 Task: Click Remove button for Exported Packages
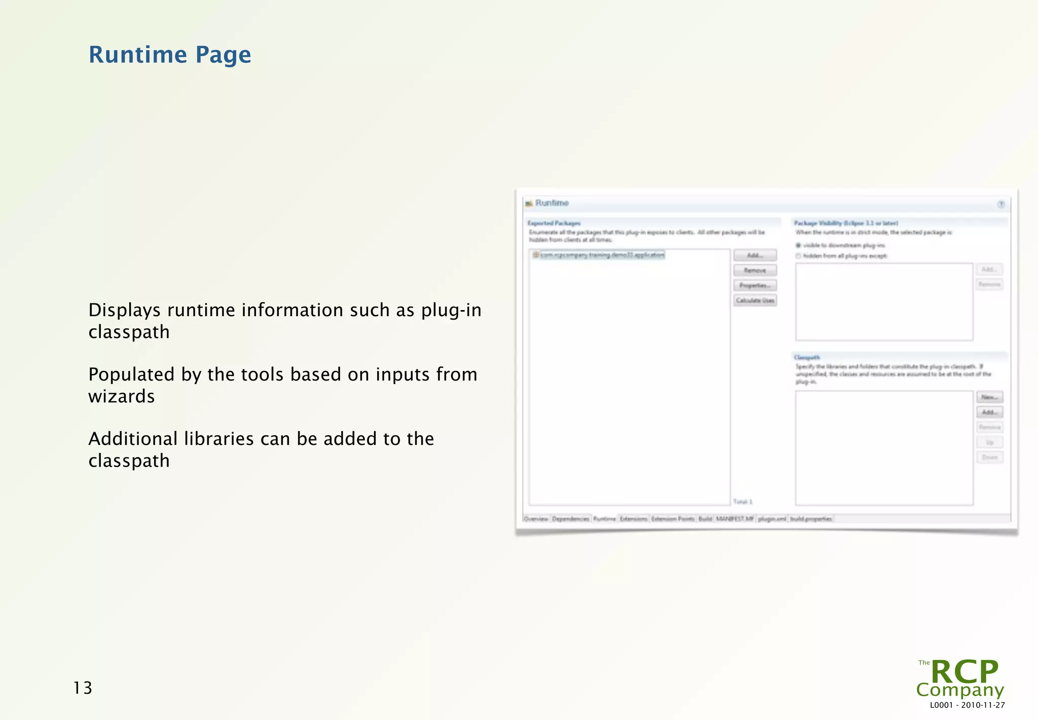[x=755, y=271]
